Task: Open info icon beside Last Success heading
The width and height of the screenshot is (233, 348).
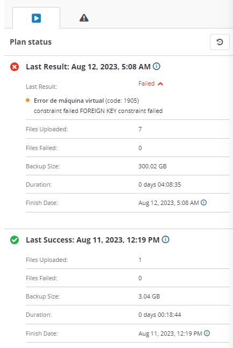Action: click(x=165, y=239)
